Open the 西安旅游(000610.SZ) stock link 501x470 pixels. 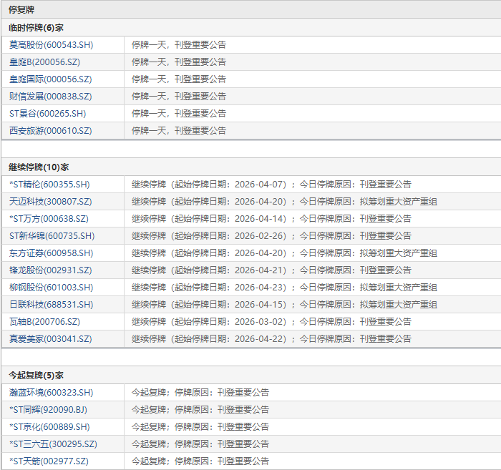click(51, 131)
